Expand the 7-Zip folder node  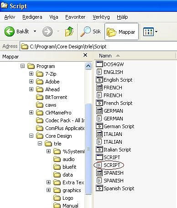coord(31,74)
